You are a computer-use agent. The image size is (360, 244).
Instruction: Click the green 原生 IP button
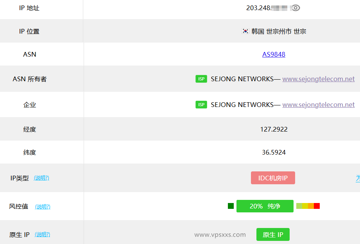(273, 234)
